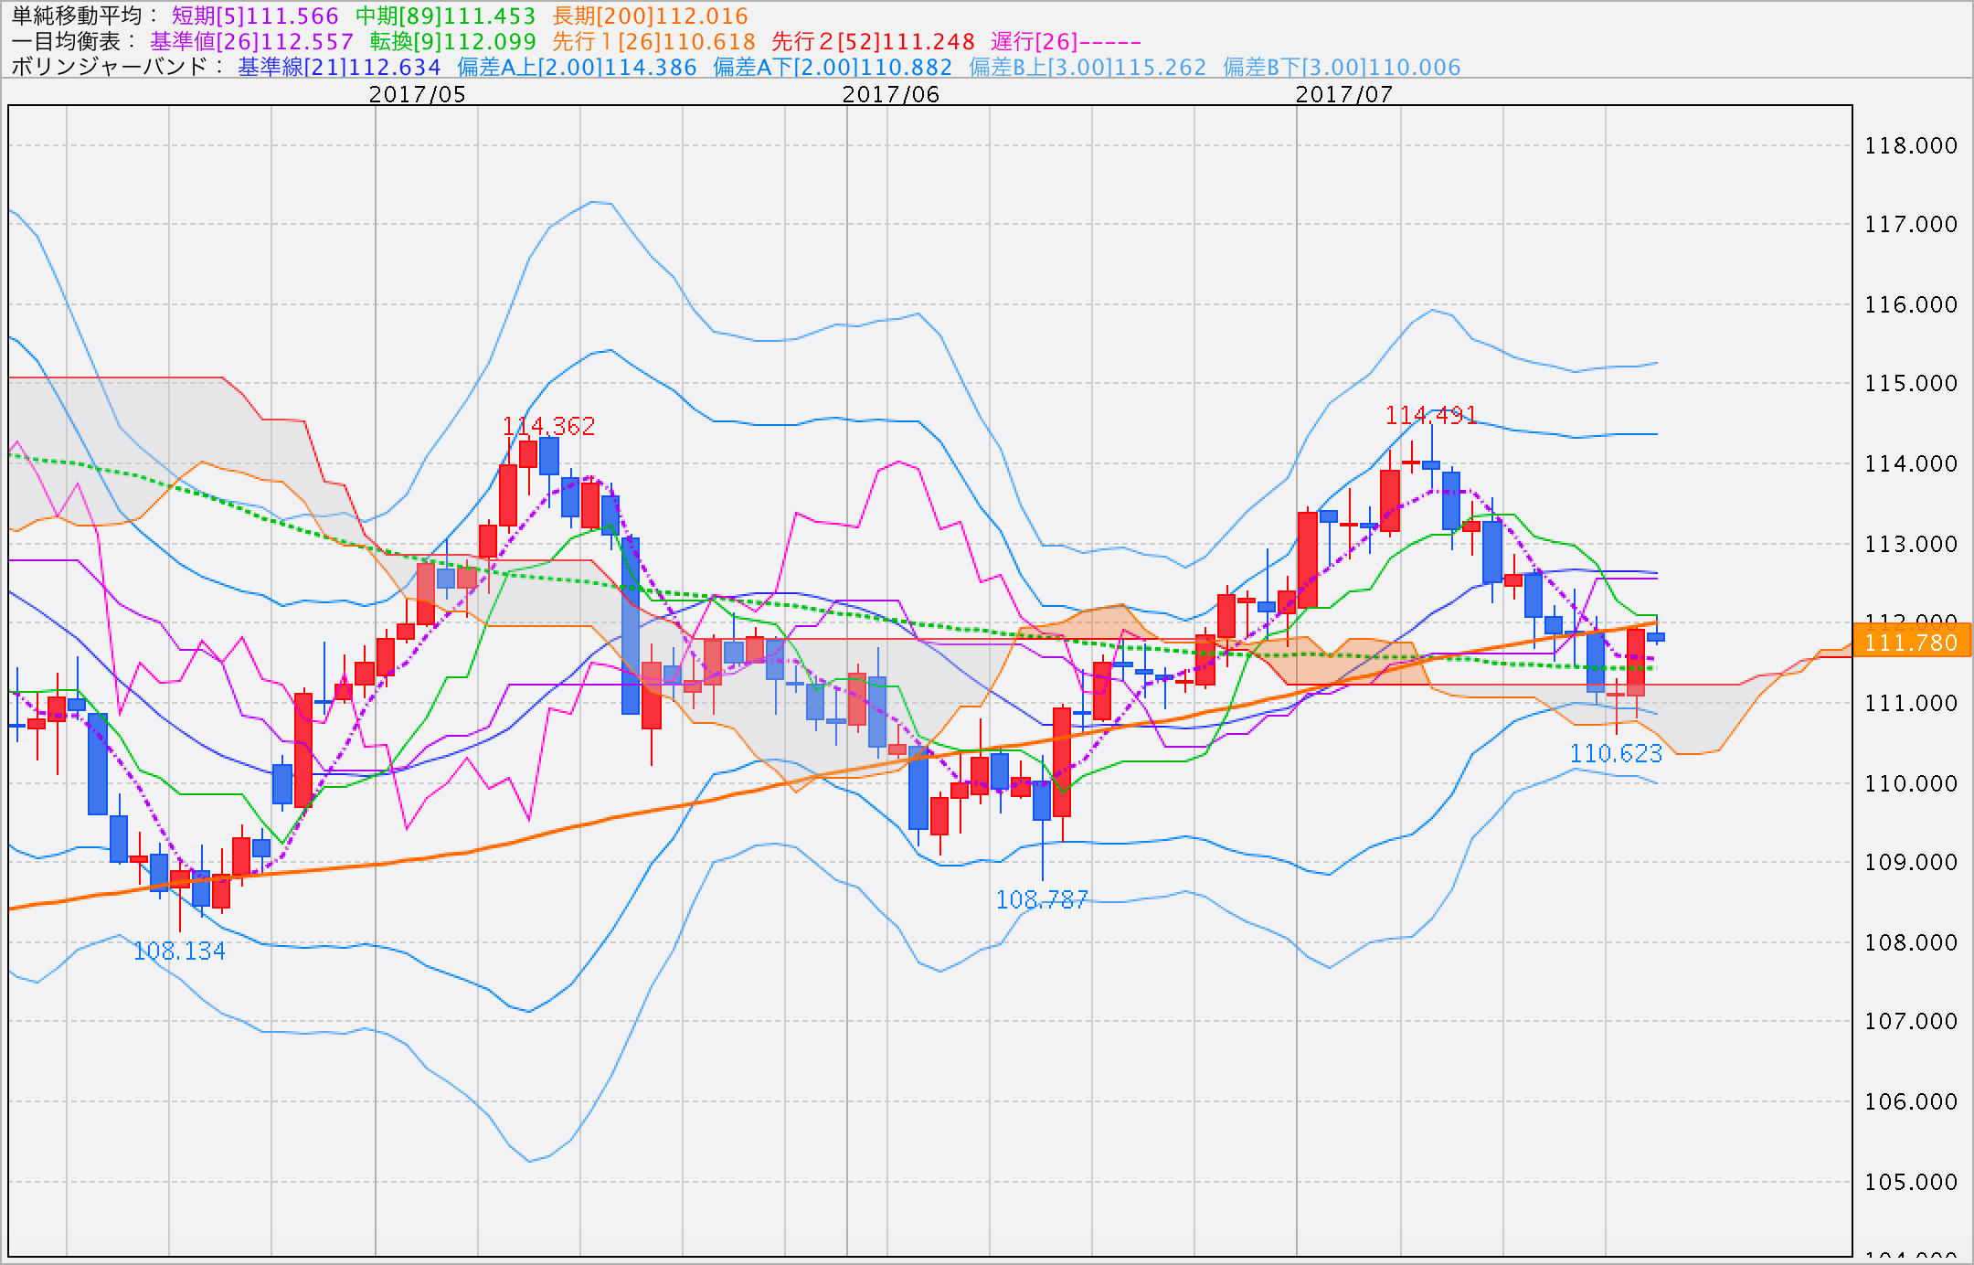Click the 107.000 price axis label
This screenshot has height=1265, width=1974.
pyautogui.click(x=1911, y=1021)
